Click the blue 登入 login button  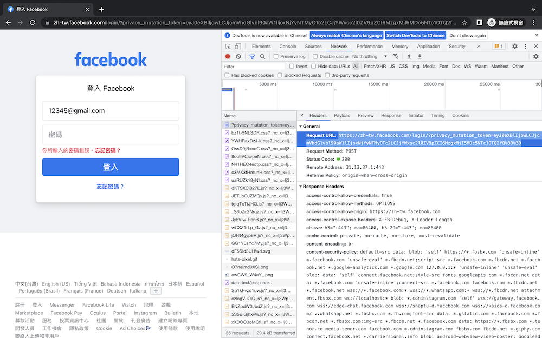tap(111, 167)
